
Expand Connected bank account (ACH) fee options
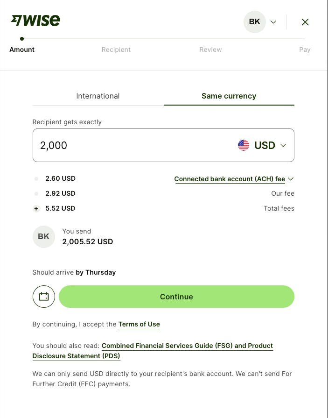point(233,179)
